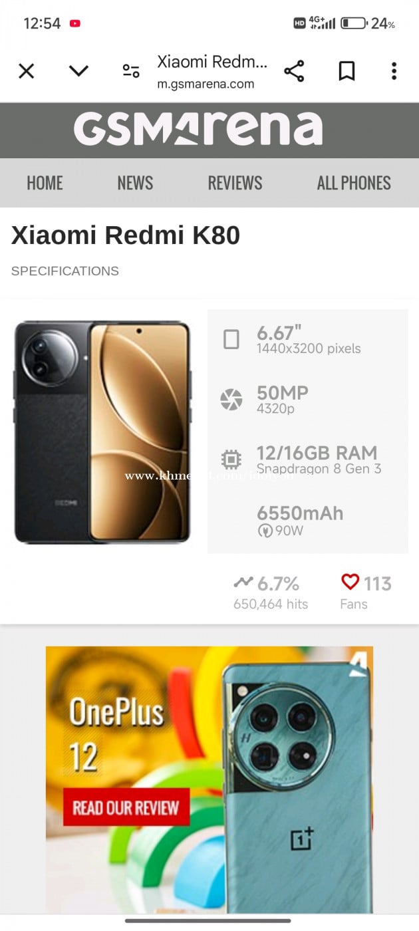Tap the 6.7% popularity trend icon
This screenshot has width=419, height=931.
pyautogui.click(x=243, y=583)
